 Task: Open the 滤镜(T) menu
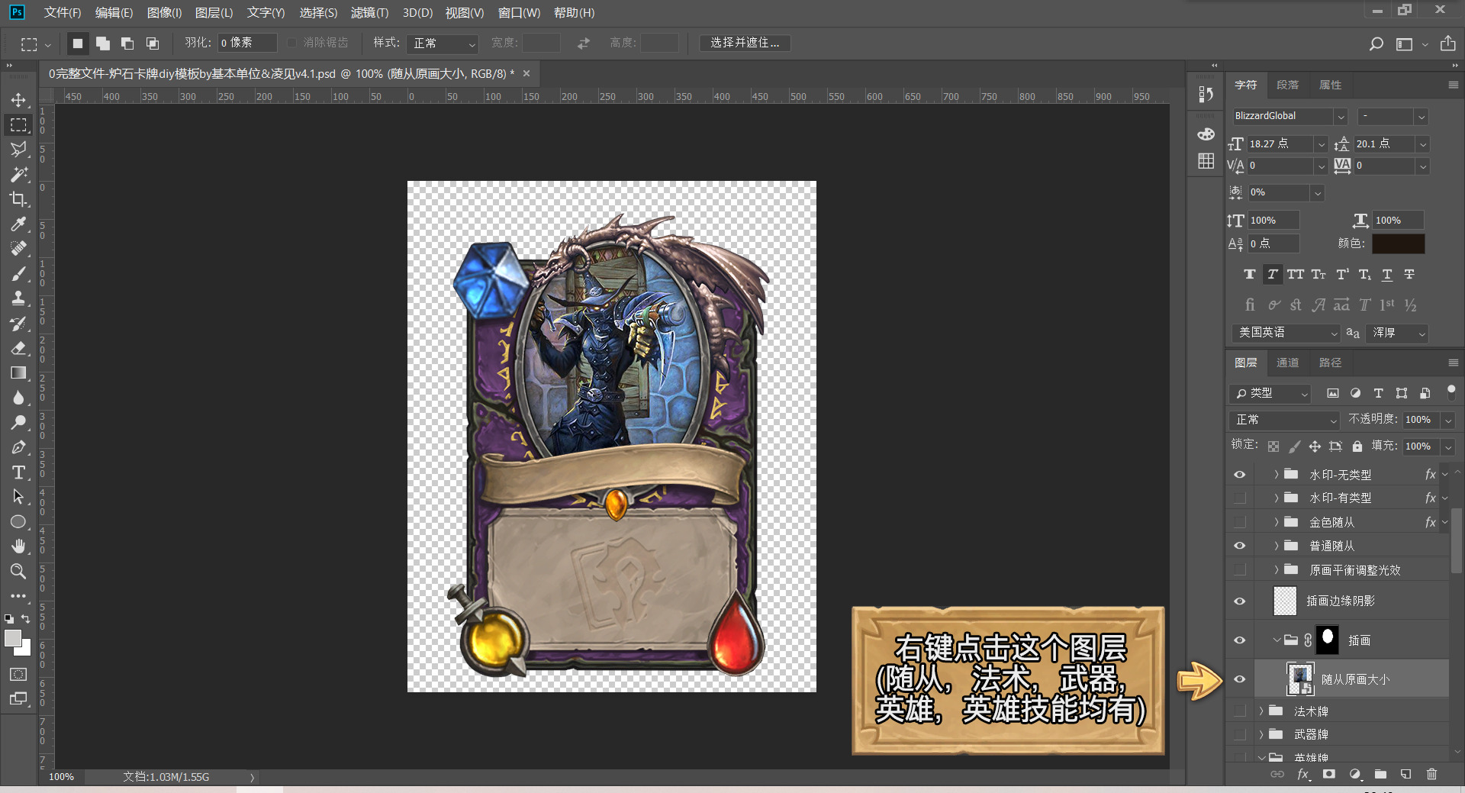point(369,13)
